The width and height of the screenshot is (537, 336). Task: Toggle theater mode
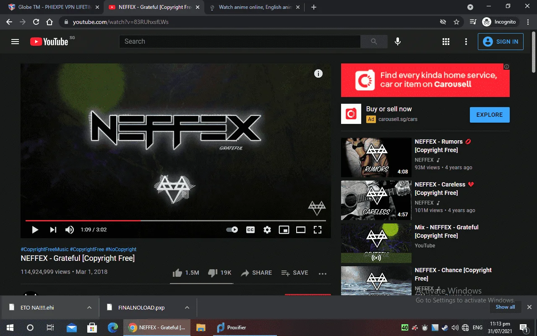(x=301, y=230)
